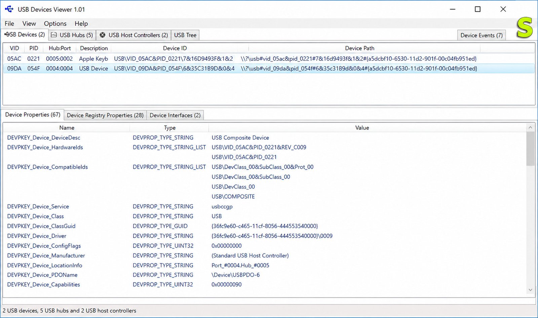
Task: Click the device path containing vid_05ac
Action: [x=358, y=59]
